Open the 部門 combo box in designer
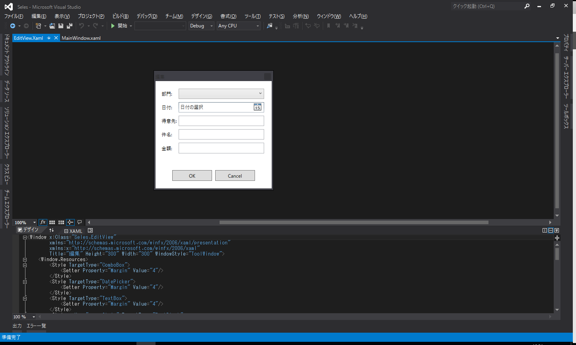The width and height of the screenshot is (576, 345). point(221,94)
